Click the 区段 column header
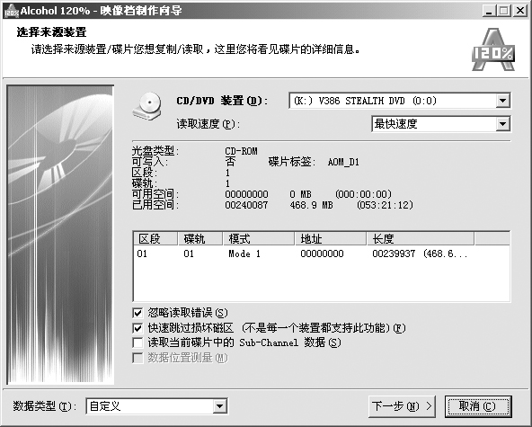 click(x=155, y=238)
